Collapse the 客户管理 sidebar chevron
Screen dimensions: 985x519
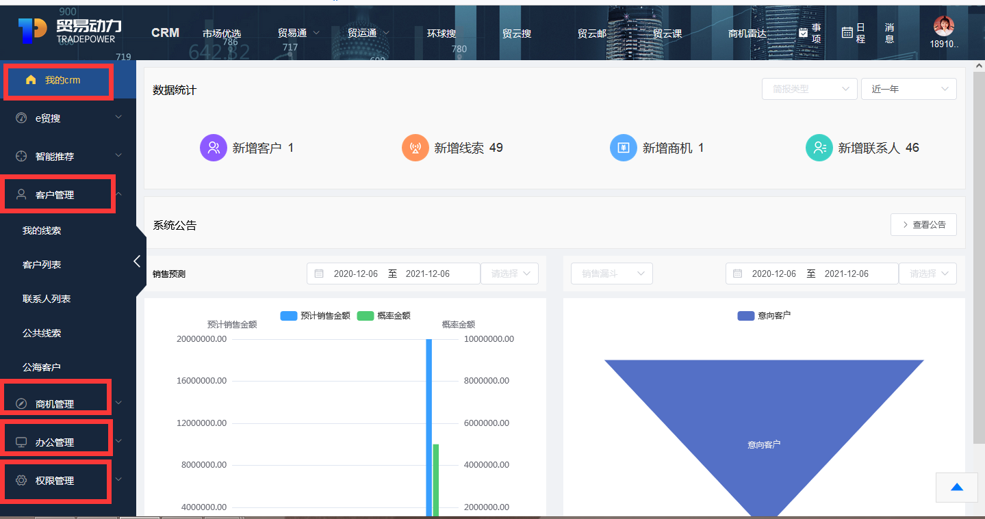click(118, 194)
